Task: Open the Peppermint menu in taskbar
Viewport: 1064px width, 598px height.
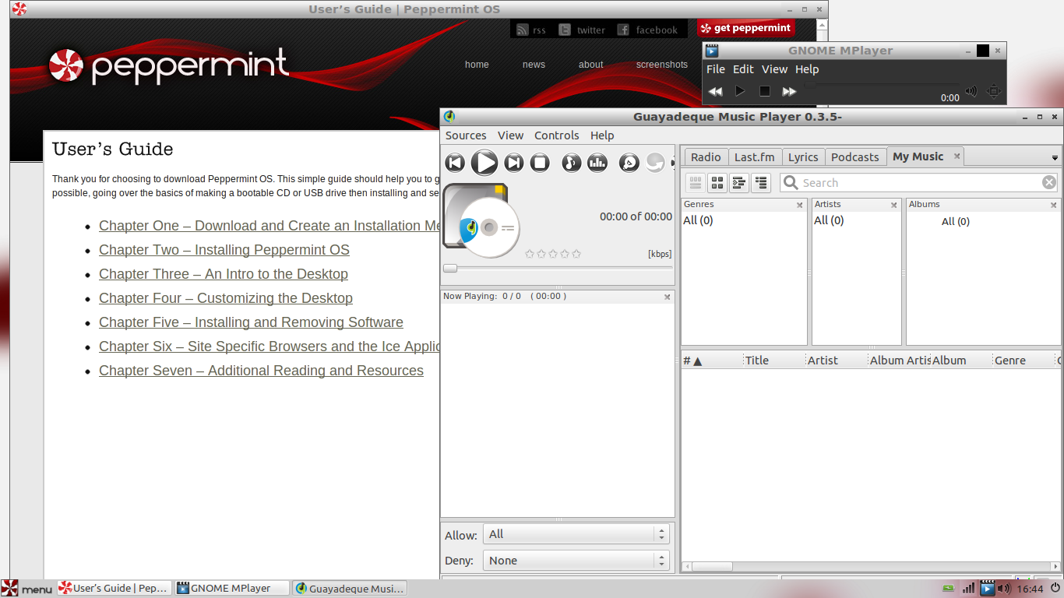Action: [27, 589]
